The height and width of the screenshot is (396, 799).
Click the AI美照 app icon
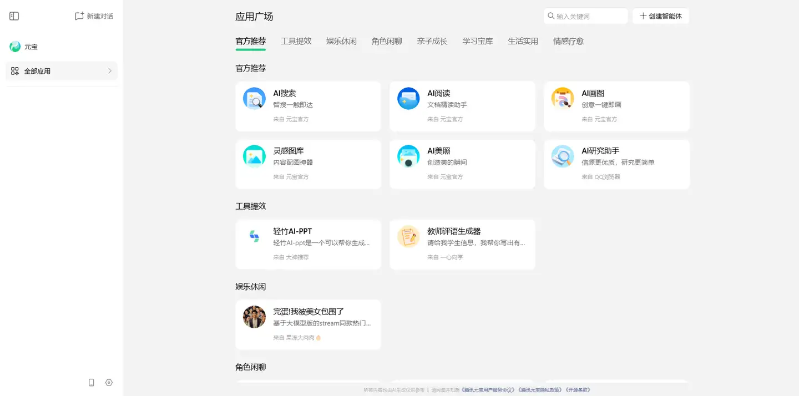(x=408, y=156)
